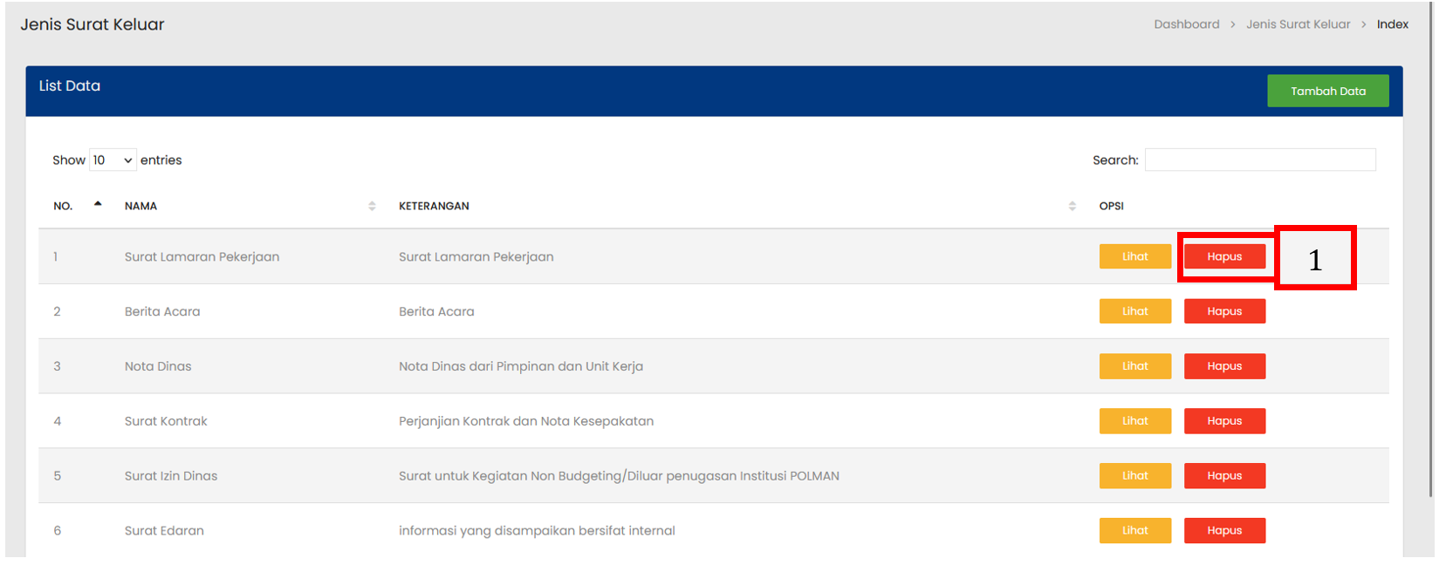View Surat Edaran details with Lihat

pos(1134,530)
